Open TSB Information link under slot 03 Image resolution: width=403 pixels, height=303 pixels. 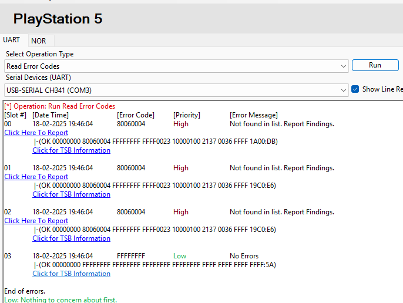(x=72, y=274)
